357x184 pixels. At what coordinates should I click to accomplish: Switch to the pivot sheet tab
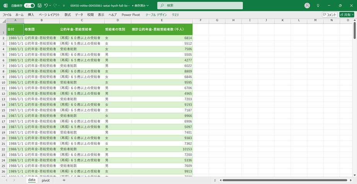pos(46,180)
